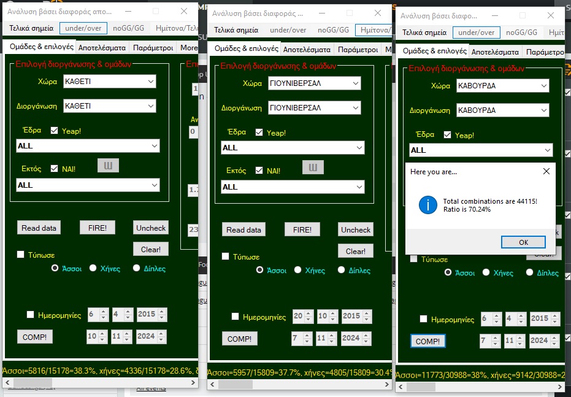The width and height of the screenshot is (571, 397).
Task: Confirm the combinations dialog with OK
Action: (x=523, y=242)
